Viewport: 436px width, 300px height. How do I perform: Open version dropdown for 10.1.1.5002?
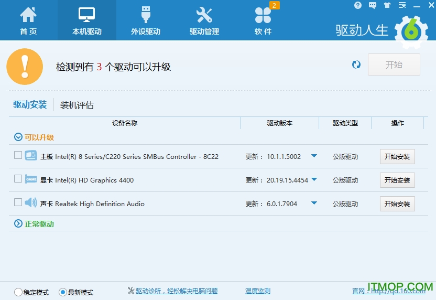point(314,156)
